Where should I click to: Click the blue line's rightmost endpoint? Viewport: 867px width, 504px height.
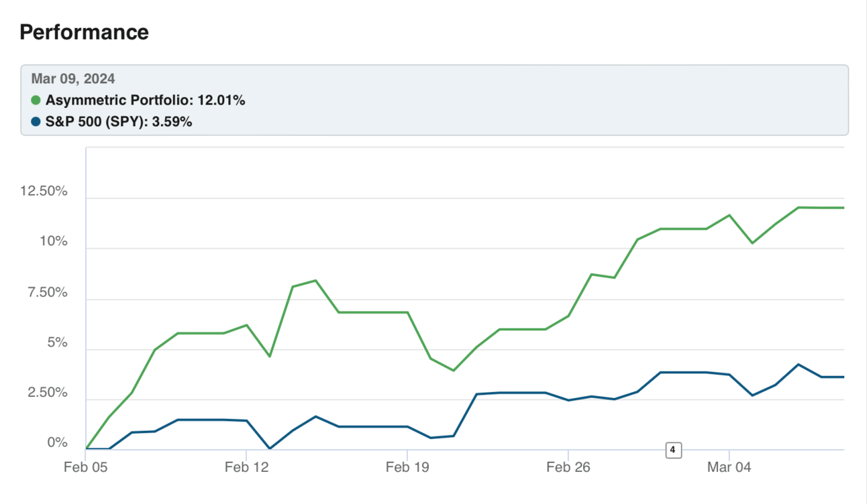tap(844, 377)
